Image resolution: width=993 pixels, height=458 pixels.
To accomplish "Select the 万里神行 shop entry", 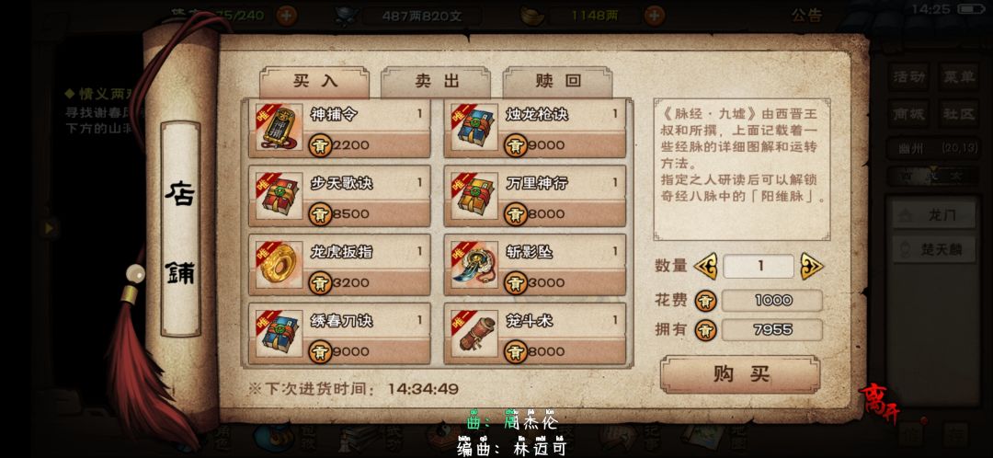I will click(535, 196).
